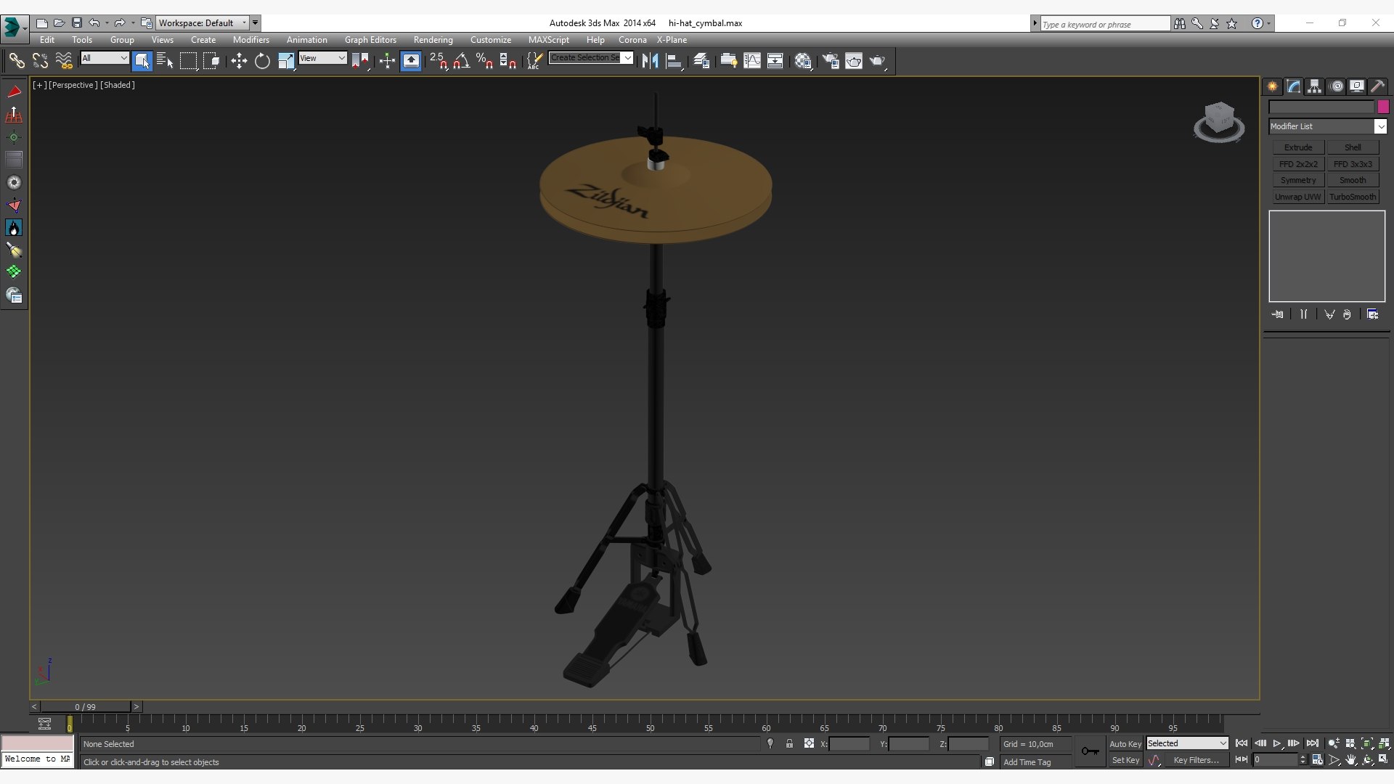Toggle Angle Snap
1394x784 pixels.
(x=461, y=61)
